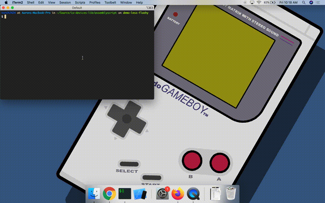Open Spotlight search
The height and width of the screenshot is (203, 325).
tap(304, 3)
